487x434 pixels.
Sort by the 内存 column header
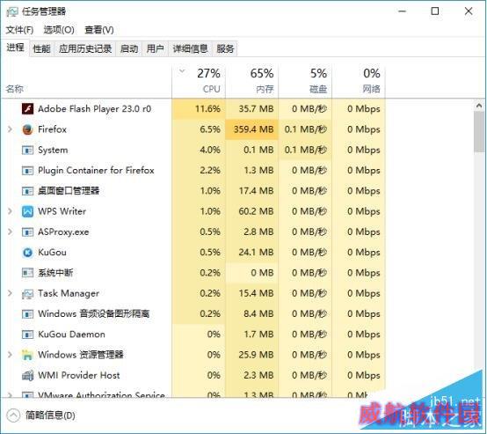pos(252,81)
